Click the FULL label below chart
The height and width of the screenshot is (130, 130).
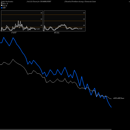click(57, 33)
